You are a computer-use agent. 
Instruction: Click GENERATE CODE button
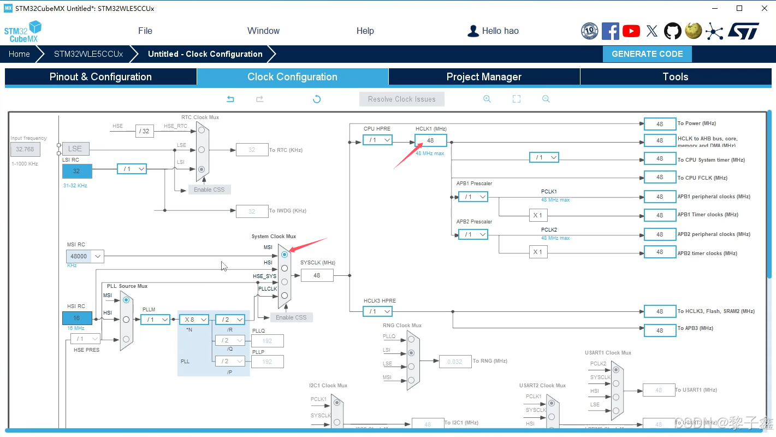pos(647,54)
